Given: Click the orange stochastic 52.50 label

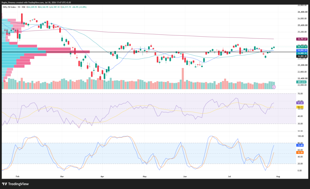Looking at the screenshot, I should point(300,152).
